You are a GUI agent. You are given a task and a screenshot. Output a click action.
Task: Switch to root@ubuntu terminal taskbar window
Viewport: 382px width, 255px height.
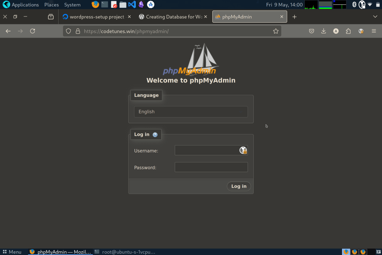(125, 252)
